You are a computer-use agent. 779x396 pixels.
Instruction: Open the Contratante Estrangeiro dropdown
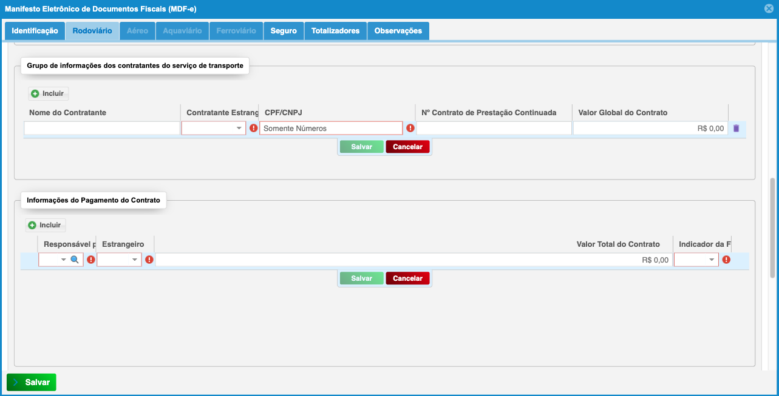239,129
